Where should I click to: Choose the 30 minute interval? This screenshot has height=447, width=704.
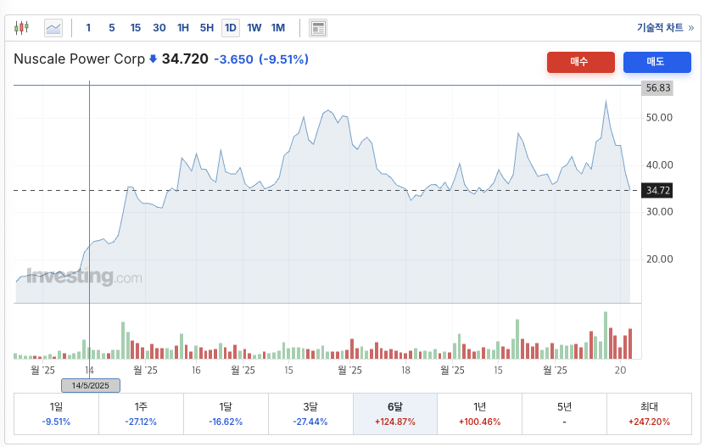pyautogui.click(x=159, y=28)
